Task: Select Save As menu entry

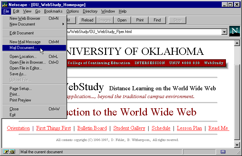Action: coord(34,74)
